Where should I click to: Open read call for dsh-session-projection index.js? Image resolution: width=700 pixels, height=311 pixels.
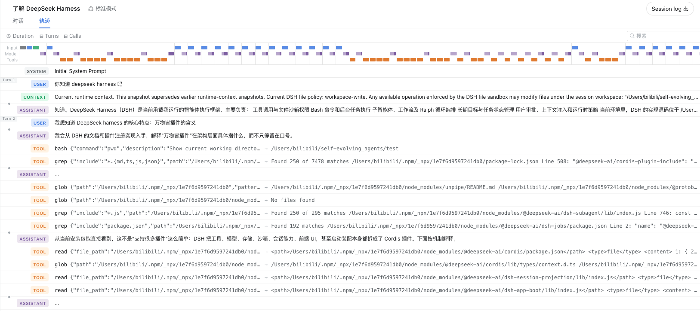[x=350, y=277]
